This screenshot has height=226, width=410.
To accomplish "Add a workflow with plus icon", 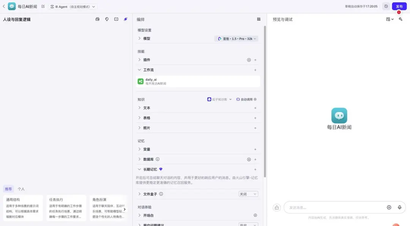I will (255, 70).
